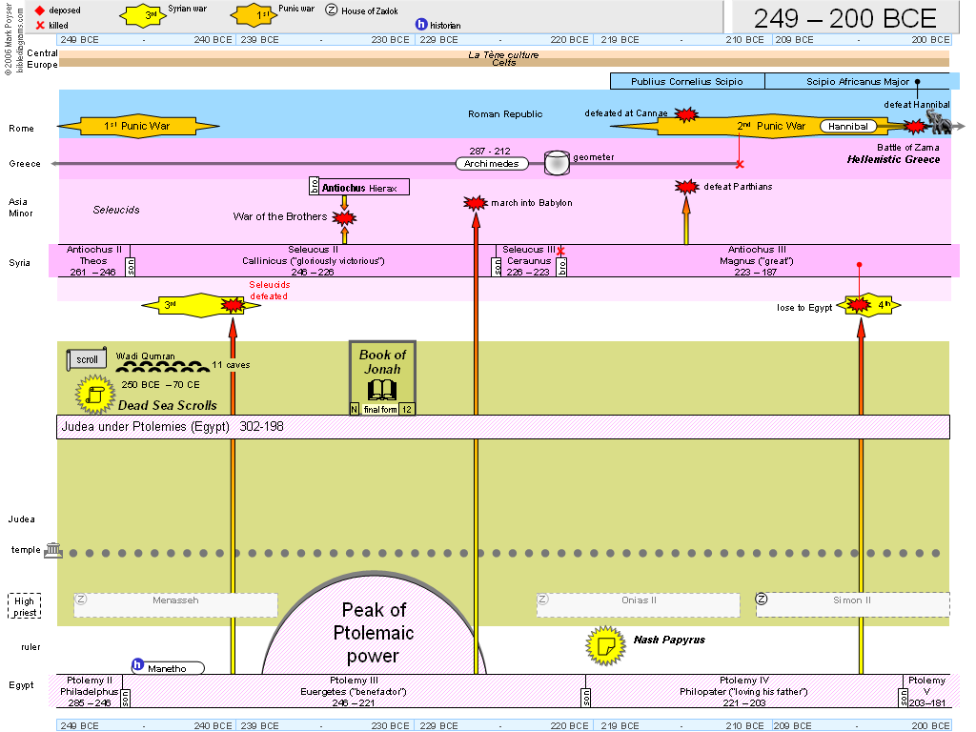Viewport: 976px width, 732px height.
Task: Select the gray scroll icon above Dead Sea Scrolls
Action: pos(87,360)
